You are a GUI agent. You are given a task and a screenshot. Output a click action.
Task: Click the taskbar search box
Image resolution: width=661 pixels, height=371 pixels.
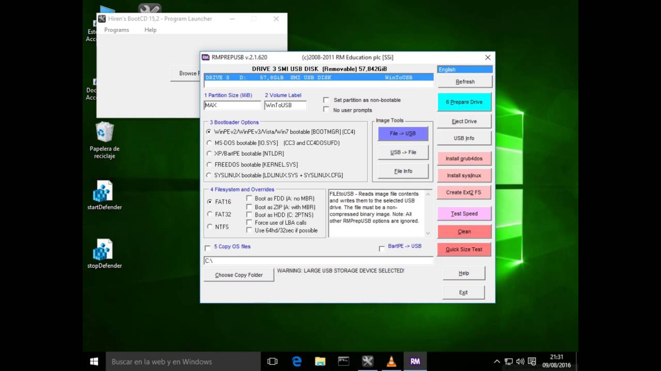(183, 362)
